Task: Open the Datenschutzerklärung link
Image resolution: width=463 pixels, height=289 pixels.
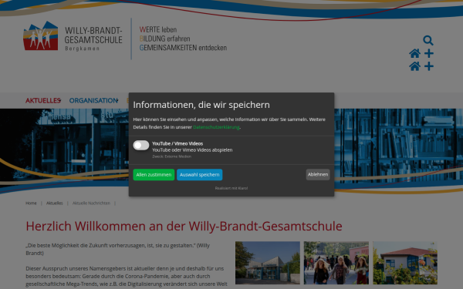Action: click(216, 127)
